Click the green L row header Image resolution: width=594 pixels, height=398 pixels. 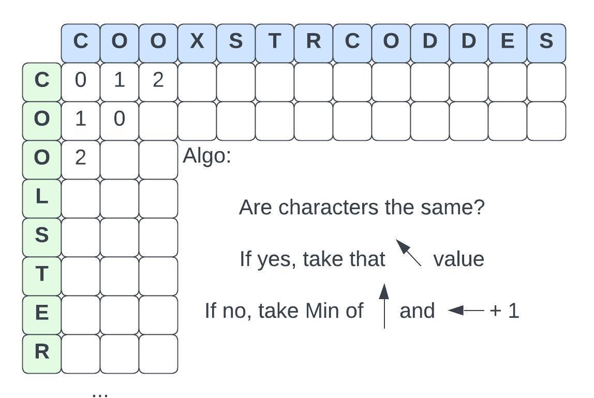42,197
